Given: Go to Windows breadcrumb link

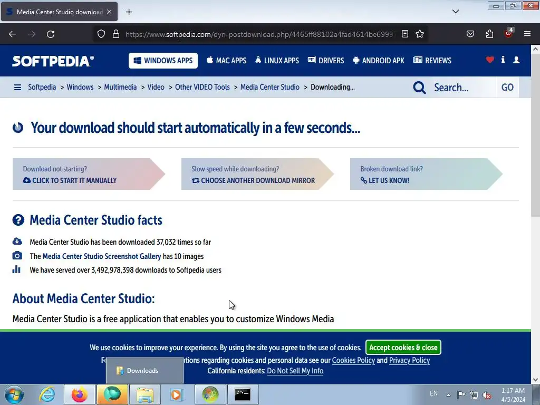Looking at the screenshot, I should click(x=80, y=87).
